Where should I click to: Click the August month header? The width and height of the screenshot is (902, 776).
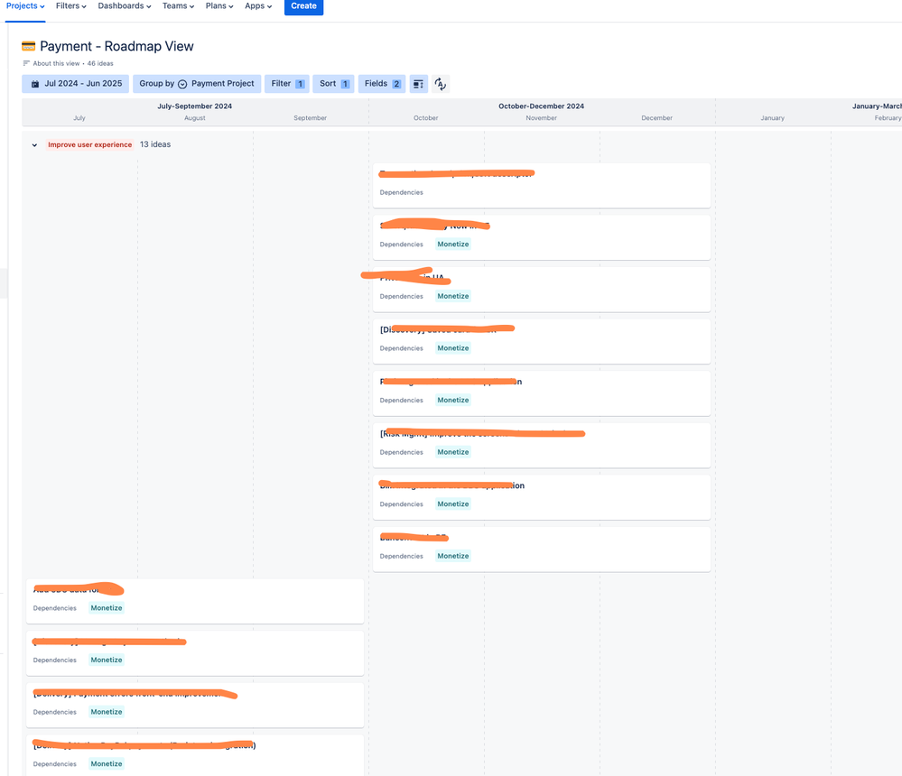pos(195,118)
